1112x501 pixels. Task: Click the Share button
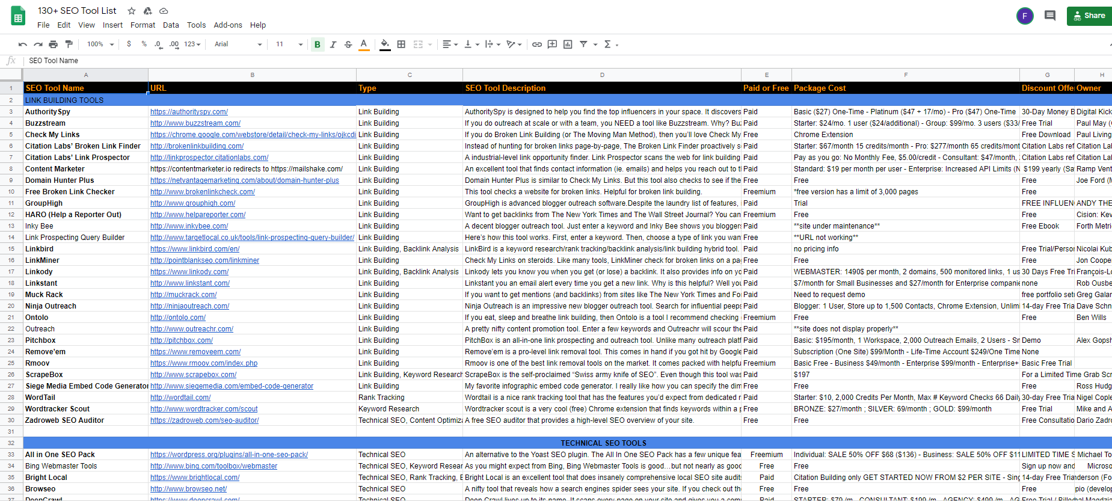1089,16
